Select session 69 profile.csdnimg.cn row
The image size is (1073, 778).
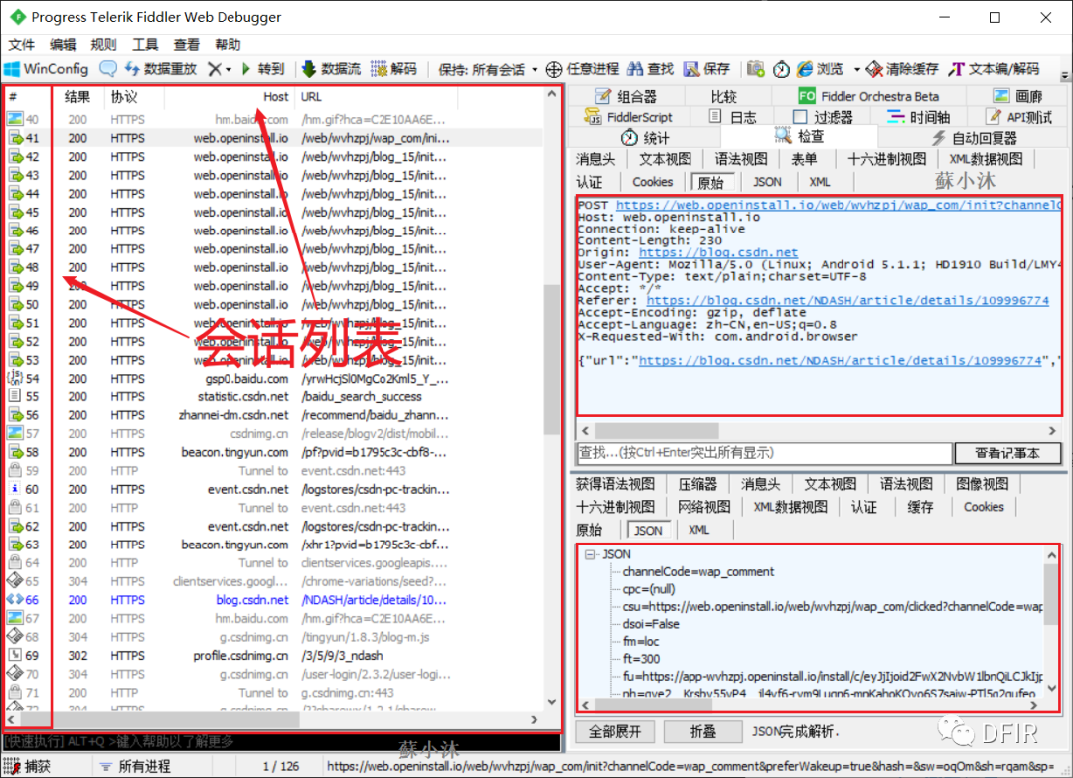click(274, 656)
